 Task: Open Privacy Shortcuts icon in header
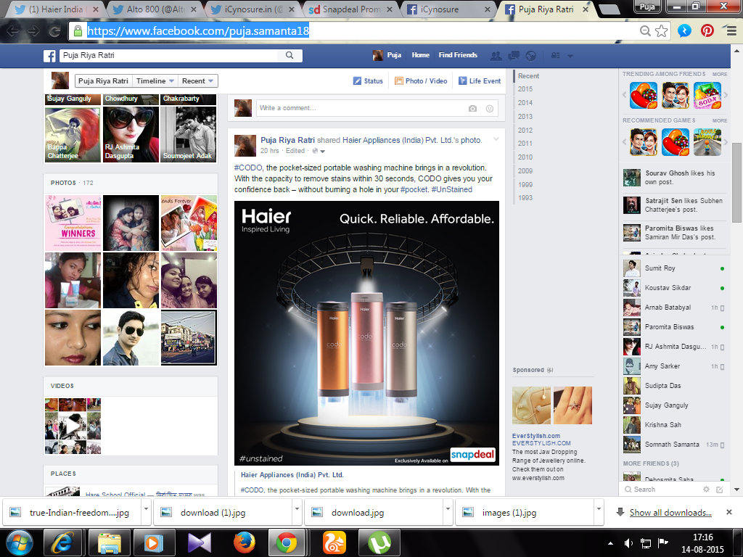(x=555, y=56)
